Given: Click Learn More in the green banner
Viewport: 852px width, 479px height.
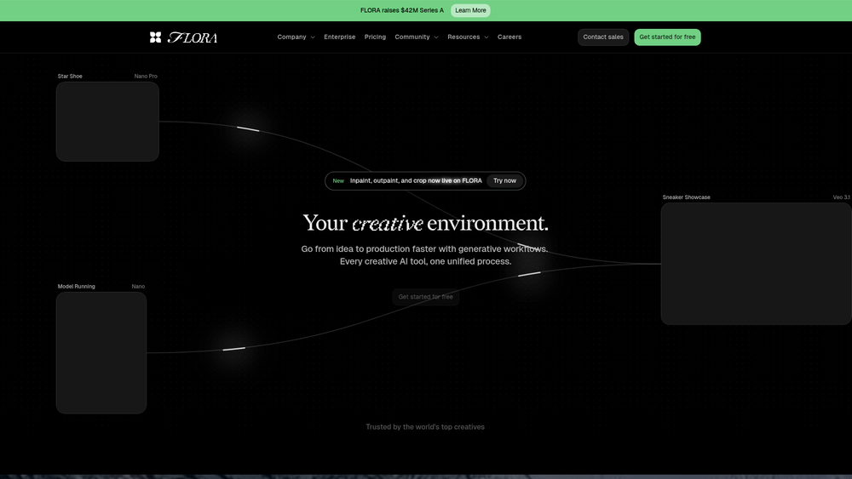Looking at the screenshot, I should click(470, 10).
